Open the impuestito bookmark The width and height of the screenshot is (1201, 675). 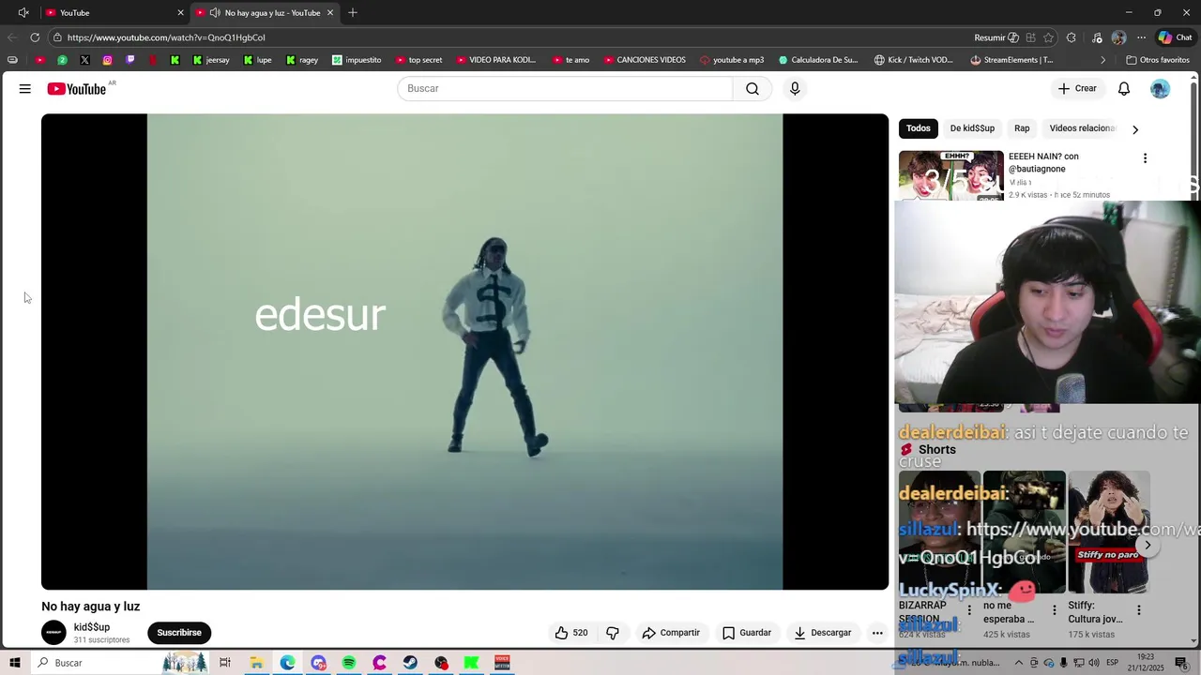coord(357,60)
